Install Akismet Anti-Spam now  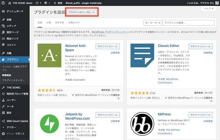pyautogui.click(x=108, y=46)
